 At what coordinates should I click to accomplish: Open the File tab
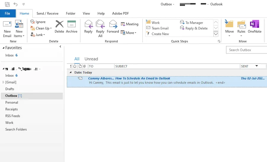pos(7,13)
